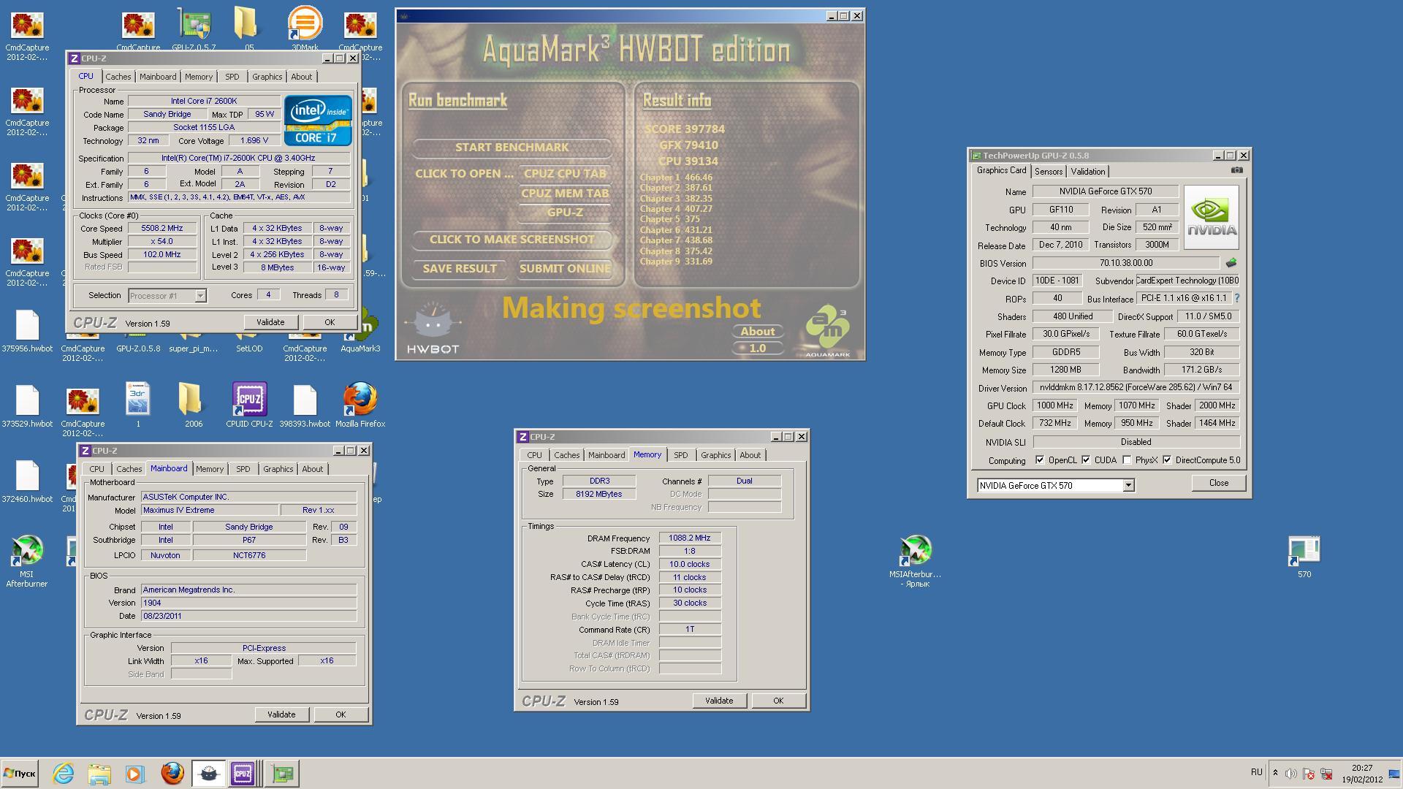Open the MSIAfterburner Ярлык shortcut

tap(915, 561)
